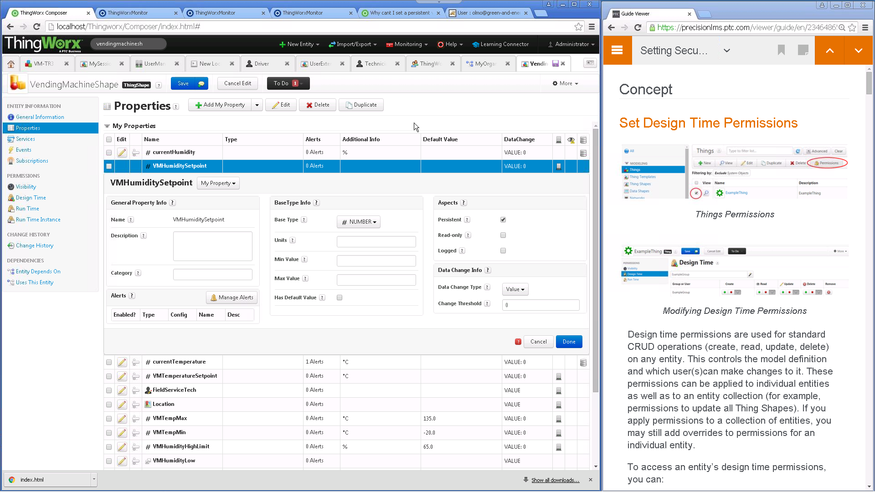This screenshot has width=875, height=492.
Task: Click the Cancel Edit button
Action: (237, 83)
